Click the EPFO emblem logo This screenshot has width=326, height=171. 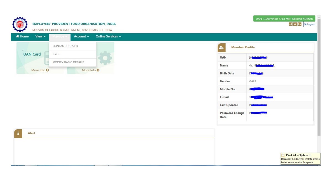click(20, 24)
